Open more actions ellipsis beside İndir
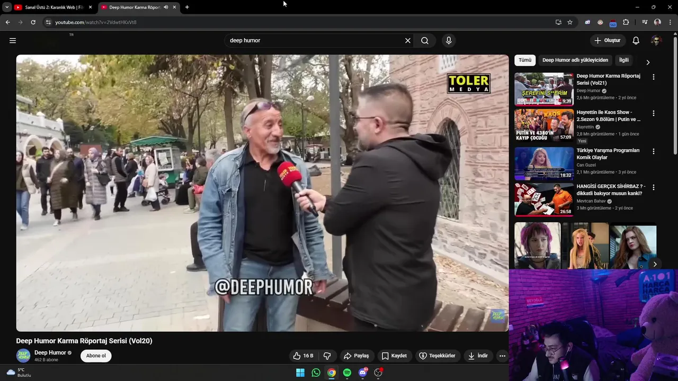The height and width of the screenshot is (381, 678). click(x=502, y=356)
